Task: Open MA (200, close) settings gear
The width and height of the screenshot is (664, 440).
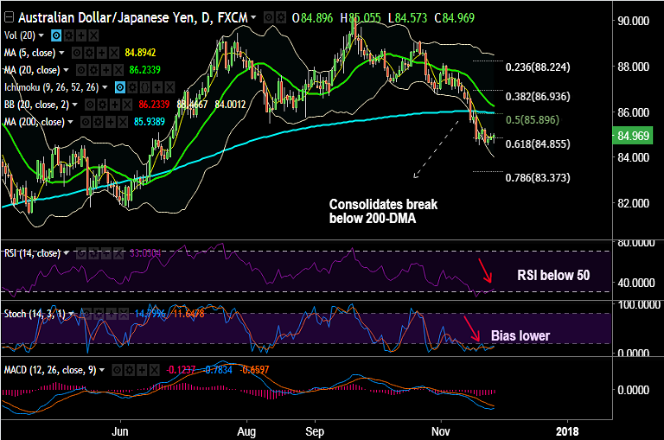Action: pyautogui.click(x=98, y=122)
